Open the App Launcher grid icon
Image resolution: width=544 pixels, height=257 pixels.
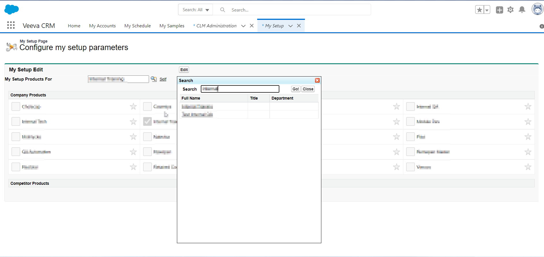(11, 25)
